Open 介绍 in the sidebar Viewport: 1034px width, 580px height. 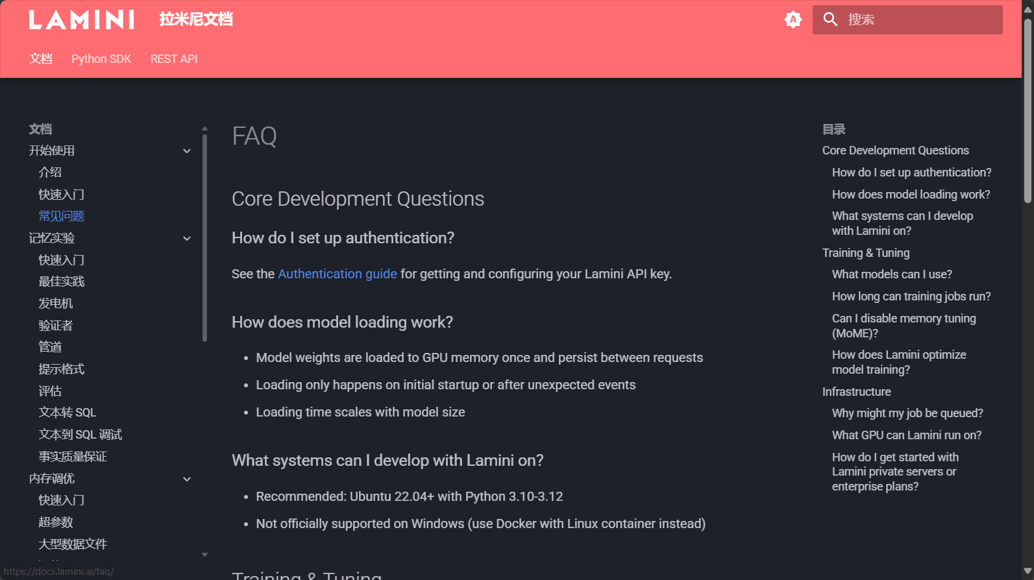(x=50, y=173)
